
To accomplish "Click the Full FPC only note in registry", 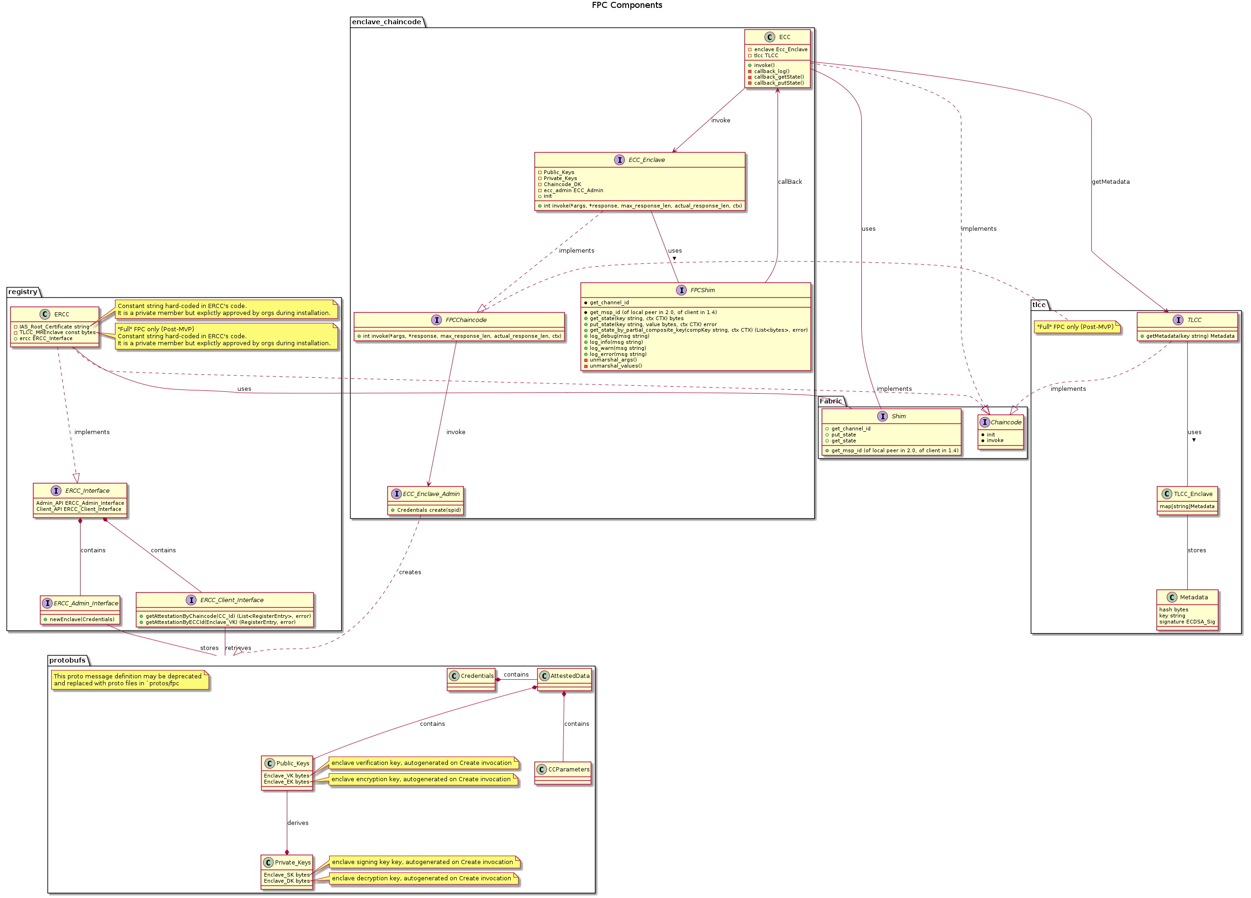I will click(x=226, y=336).
